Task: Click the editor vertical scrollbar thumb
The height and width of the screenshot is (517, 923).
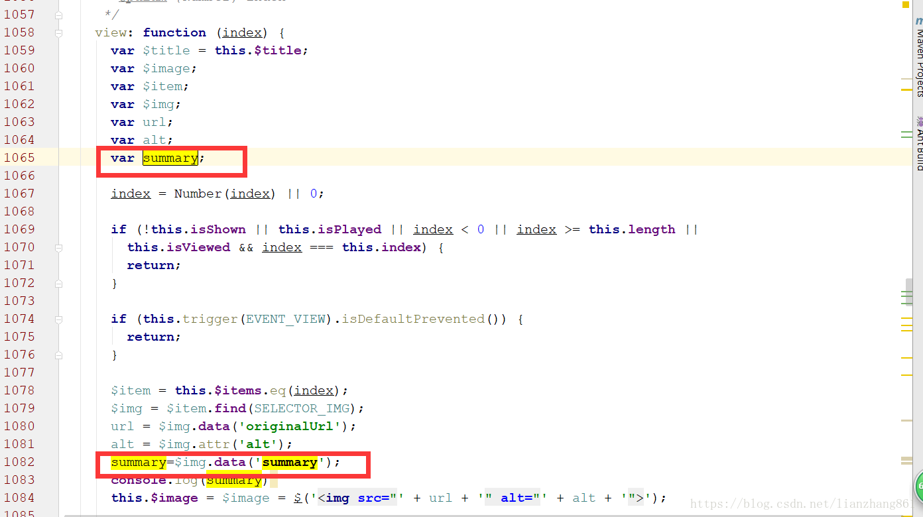Action: 910,292
